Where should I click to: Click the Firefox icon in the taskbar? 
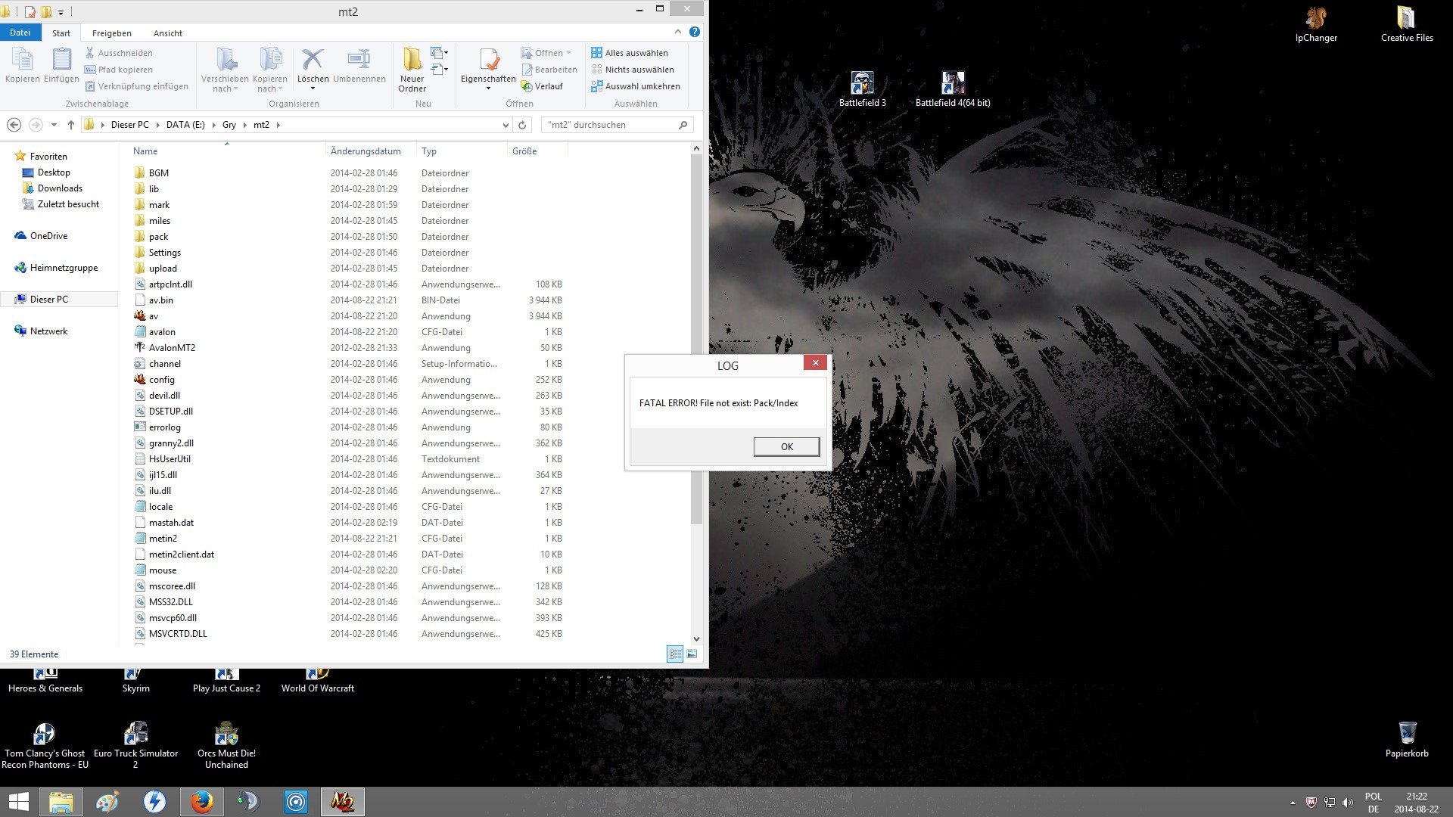click(201, 802)
